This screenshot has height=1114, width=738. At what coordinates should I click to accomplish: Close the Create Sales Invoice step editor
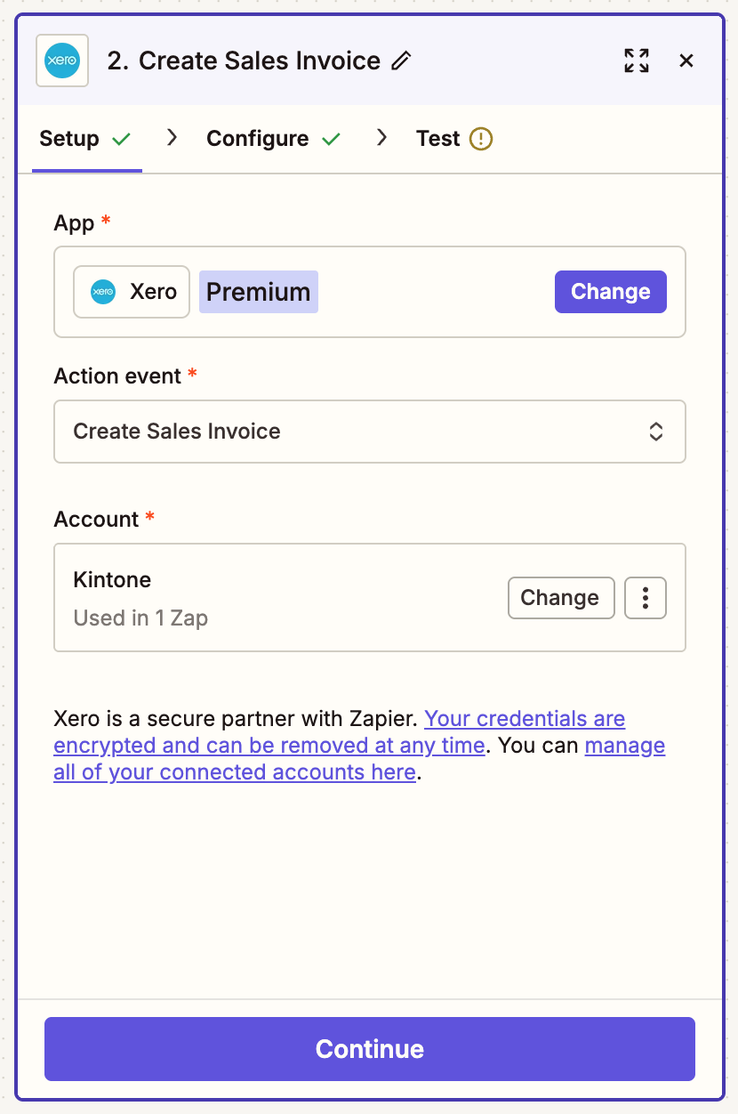click(x=686, y=61)
